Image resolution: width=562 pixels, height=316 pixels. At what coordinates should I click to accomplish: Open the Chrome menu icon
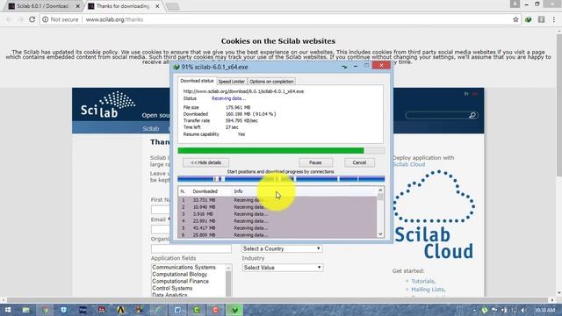pos(554,19)
